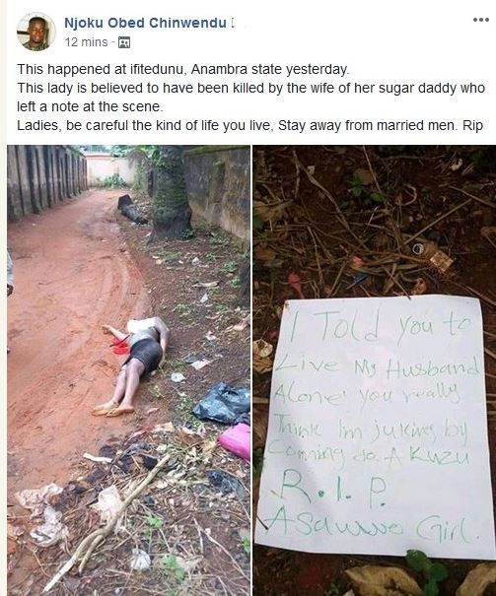Click the leaf litter above the paper note
The height and width of the screenshot is (596, 496).
click(375, 221)
